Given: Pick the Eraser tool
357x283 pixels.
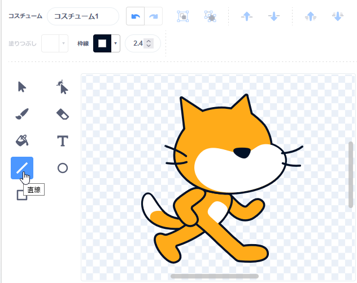Looking at the screenshot, I should (63, 114).
